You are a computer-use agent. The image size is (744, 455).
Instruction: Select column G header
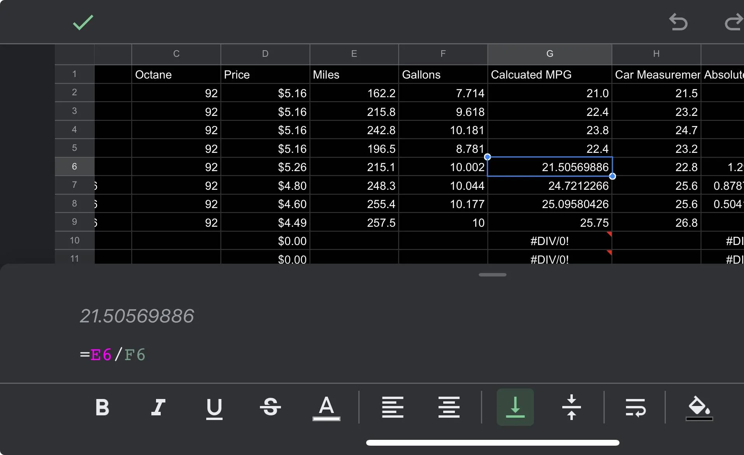click(x=549, y=54)
